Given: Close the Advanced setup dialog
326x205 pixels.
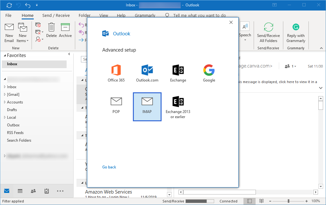Looking at the screenshot, I should pos(231,22).
